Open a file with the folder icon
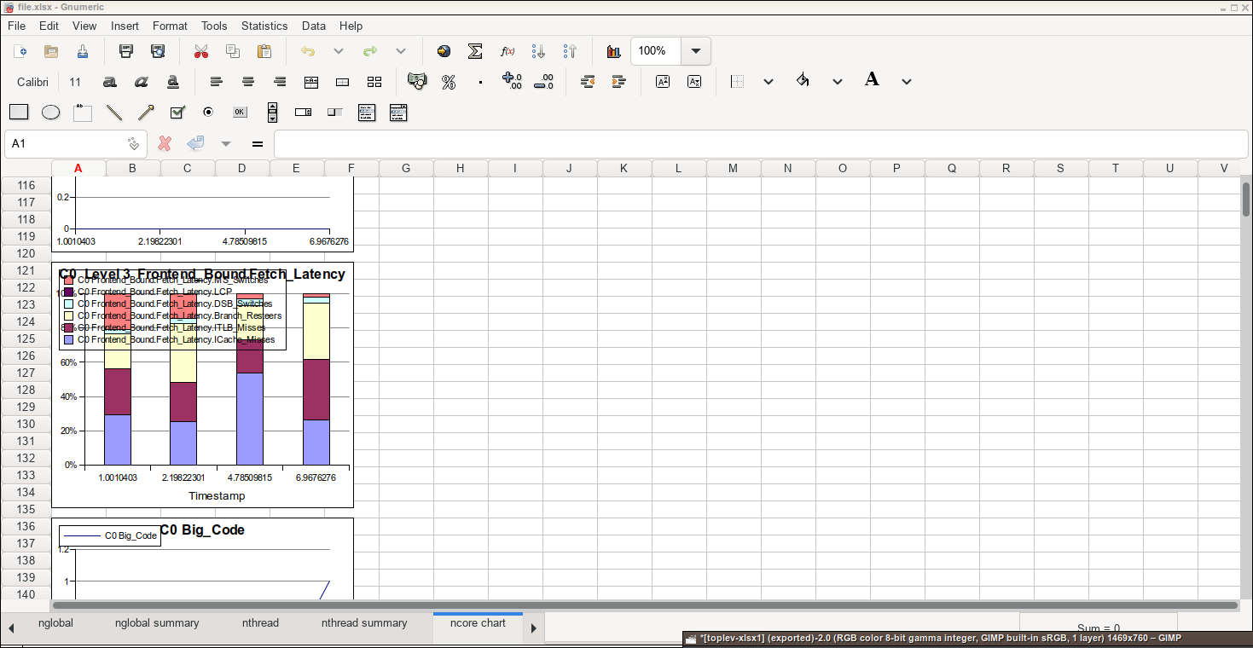 pyautogui.click(x=51, y=51)
